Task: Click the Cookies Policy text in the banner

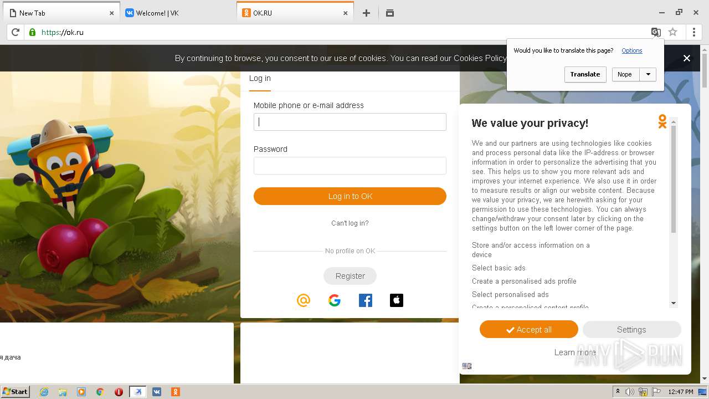Action: point(480,58)
